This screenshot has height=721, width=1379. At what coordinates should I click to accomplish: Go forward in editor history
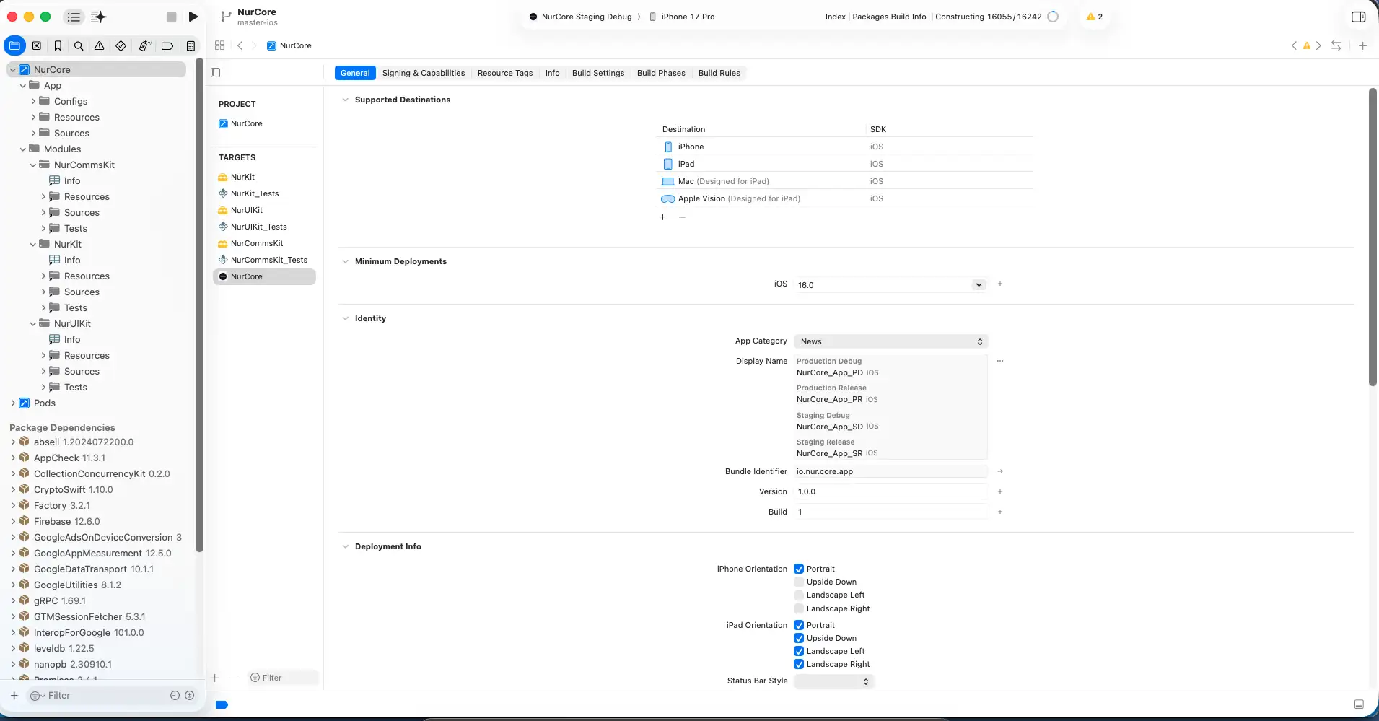pos(253,45)
